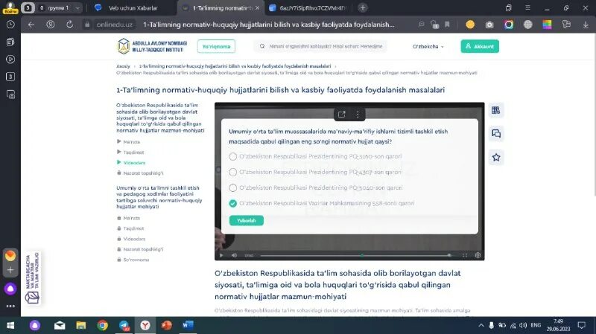Viewport: 596px width, 334px height.
Task: Bookmark the page using bookmark icon
Action: 448,25
